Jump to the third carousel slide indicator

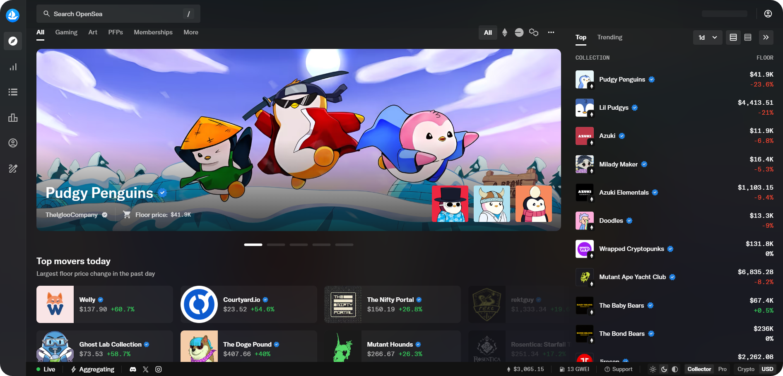pos(299,245)
